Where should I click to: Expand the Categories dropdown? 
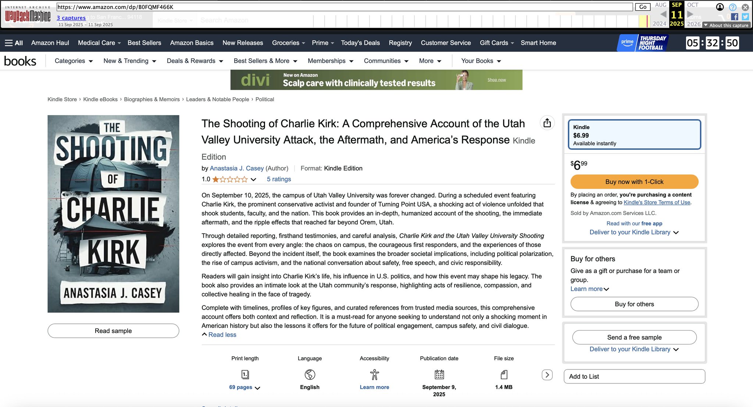(x=74, y=61)
